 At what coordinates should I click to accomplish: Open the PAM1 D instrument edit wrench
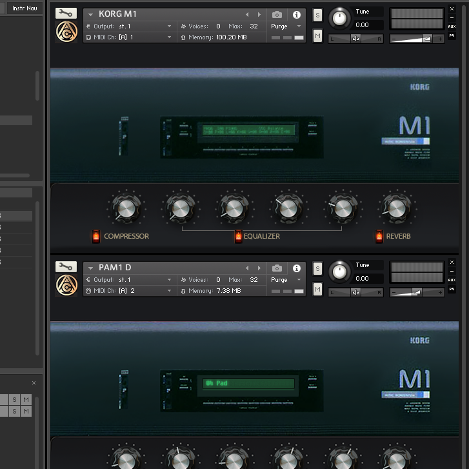click(x=66, y=266)
